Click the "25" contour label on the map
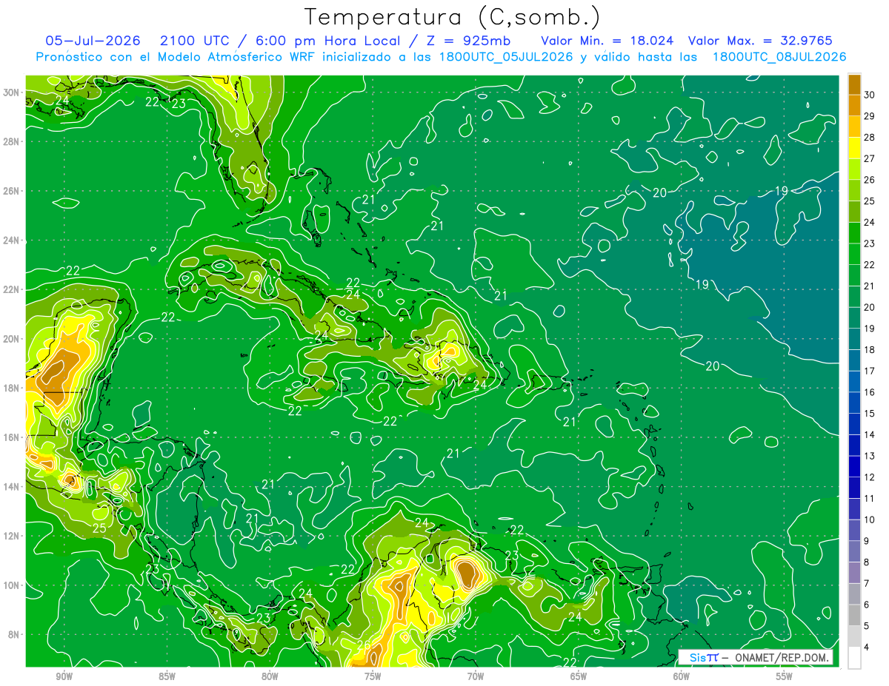 pyautogui.click(x=99, y=528)
